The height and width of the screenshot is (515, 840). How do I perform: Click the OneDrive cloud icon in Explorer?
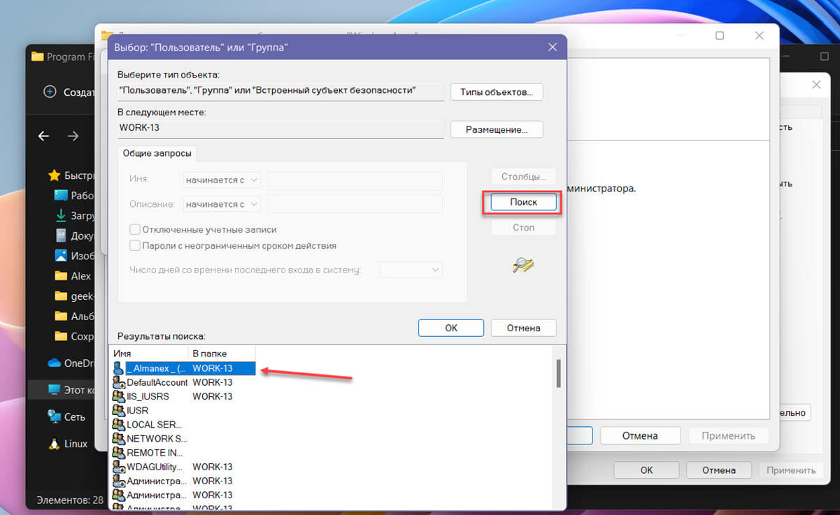(54, 363)
